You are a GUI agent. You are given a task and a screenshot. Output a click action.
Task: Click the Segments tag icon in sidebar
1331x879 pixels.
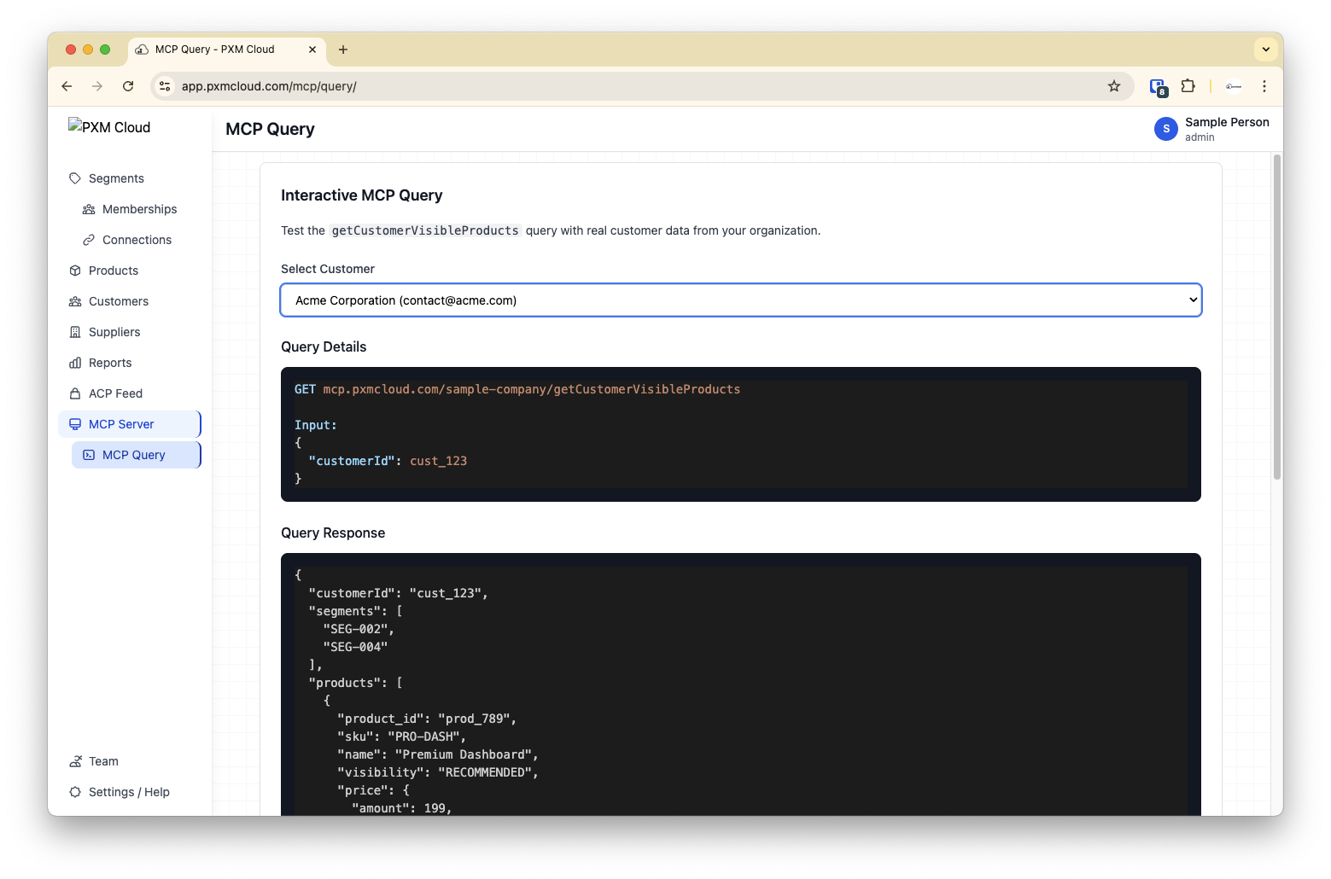click(x=75, y=178)
